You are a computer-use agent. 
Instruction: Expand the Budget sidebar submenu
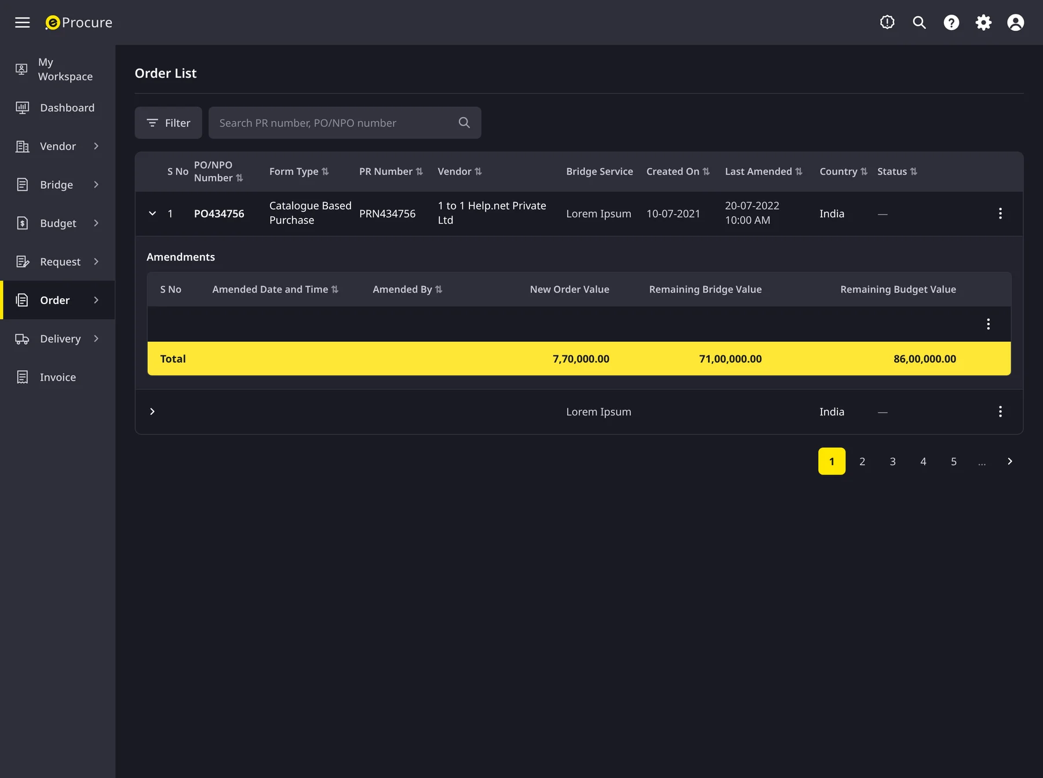pos(96,223)
